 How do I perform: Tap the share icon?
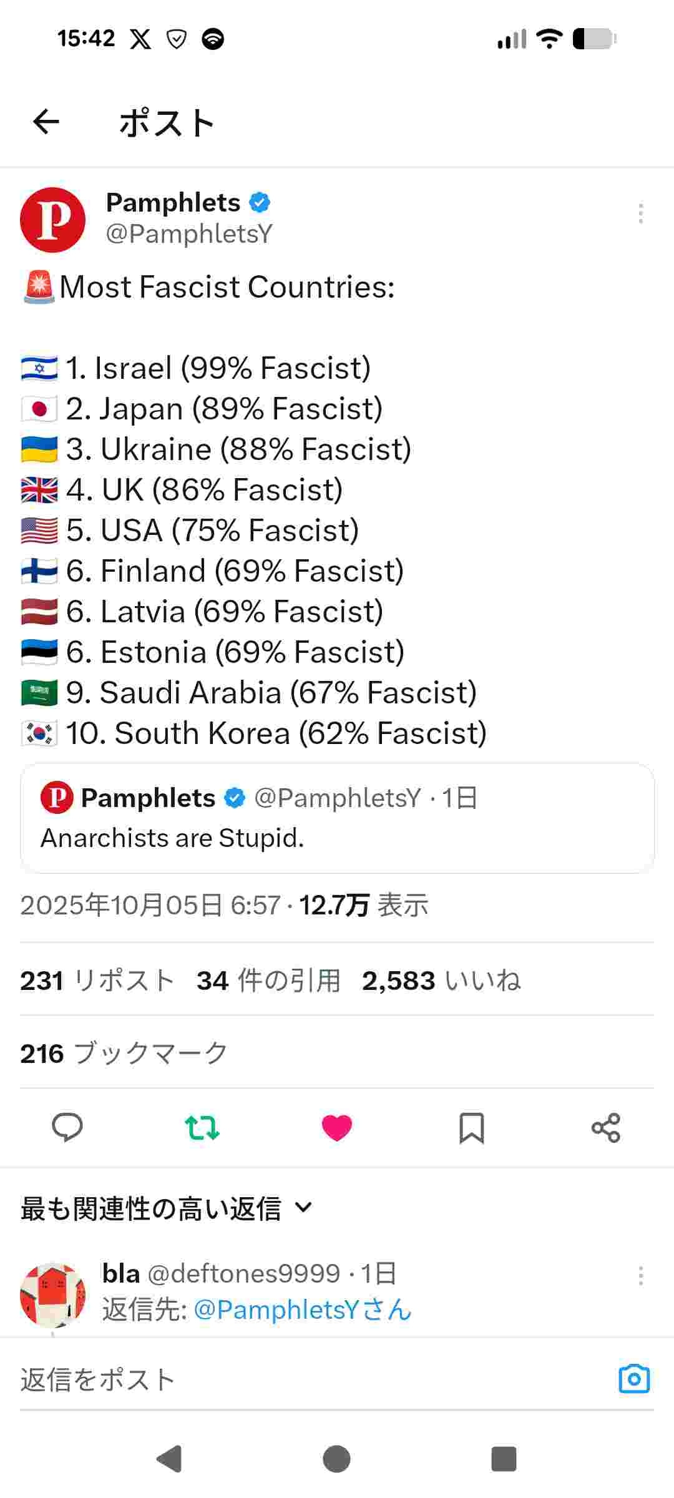[x=605, y=1127]
